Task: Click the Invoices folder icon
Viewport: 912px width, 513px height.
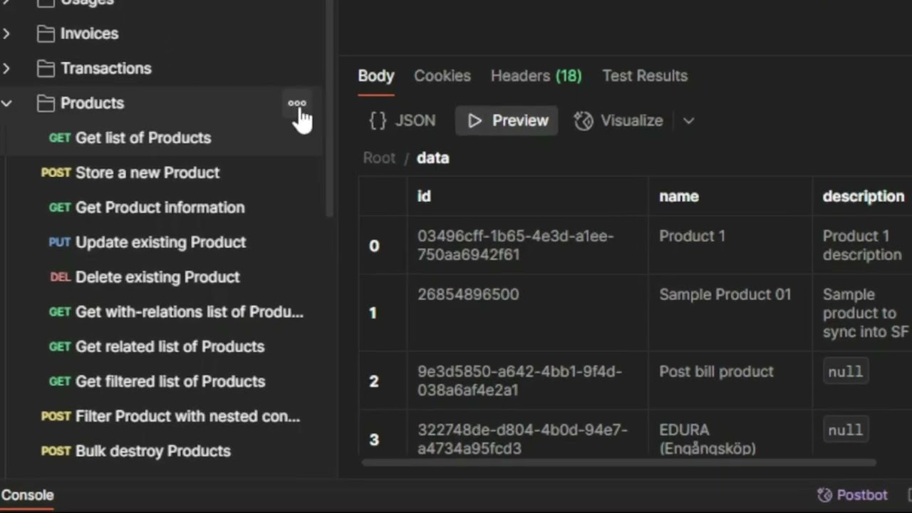Action: click(x=46, y=33)
